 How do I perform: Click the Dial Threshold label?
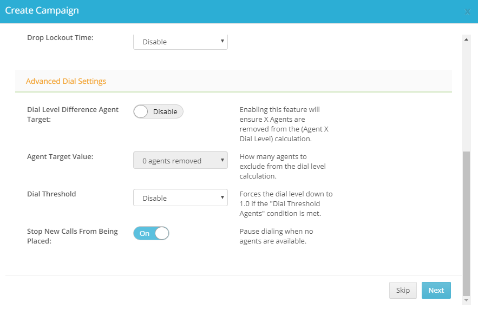[x=51, y=194]
